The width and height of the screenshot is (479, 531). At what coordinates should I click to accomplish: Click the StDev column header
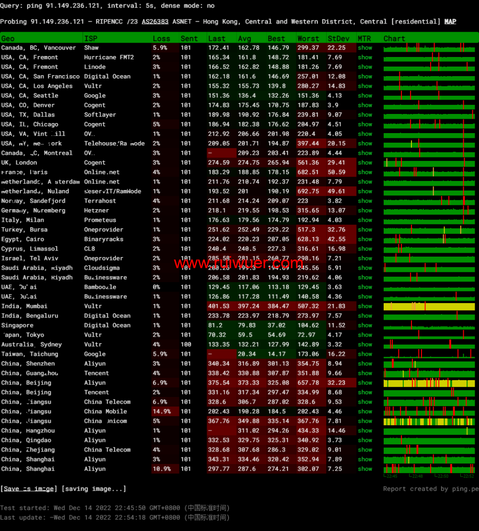tap(338, 38)
